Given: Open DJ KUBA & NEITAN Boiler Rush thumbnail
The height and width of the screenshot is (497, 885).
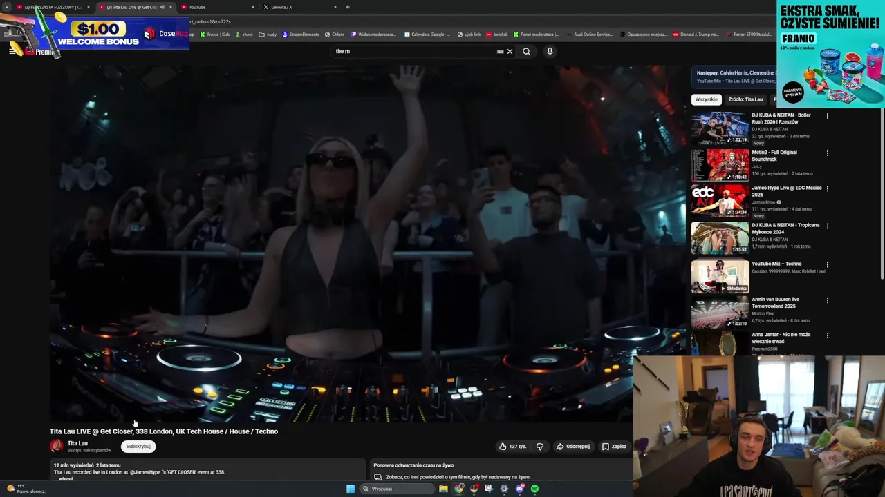Looking at the screenshot, I should [720, 128].
